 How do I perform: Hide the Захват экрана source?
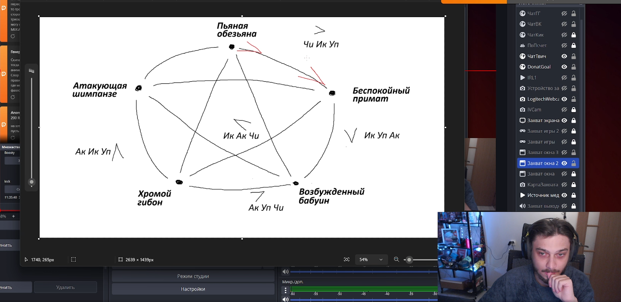pos(564,120)
